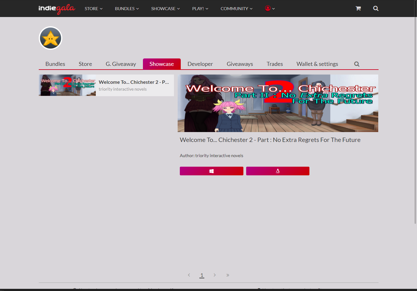The image size is (417, 291).
Task: Click the large Chichester game banner
Action: coord(278,103)
